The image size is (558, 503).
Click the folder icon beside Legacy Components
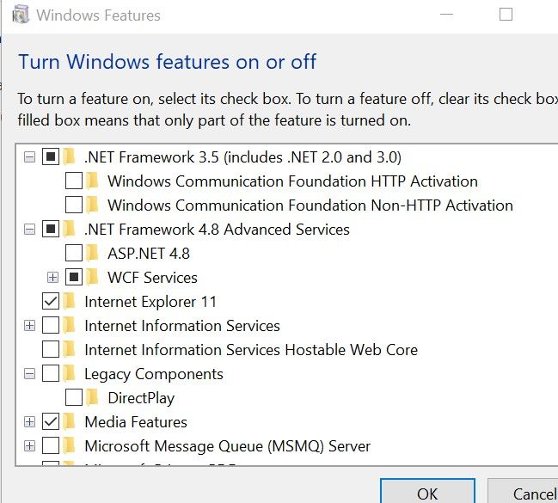click(70, 374)
